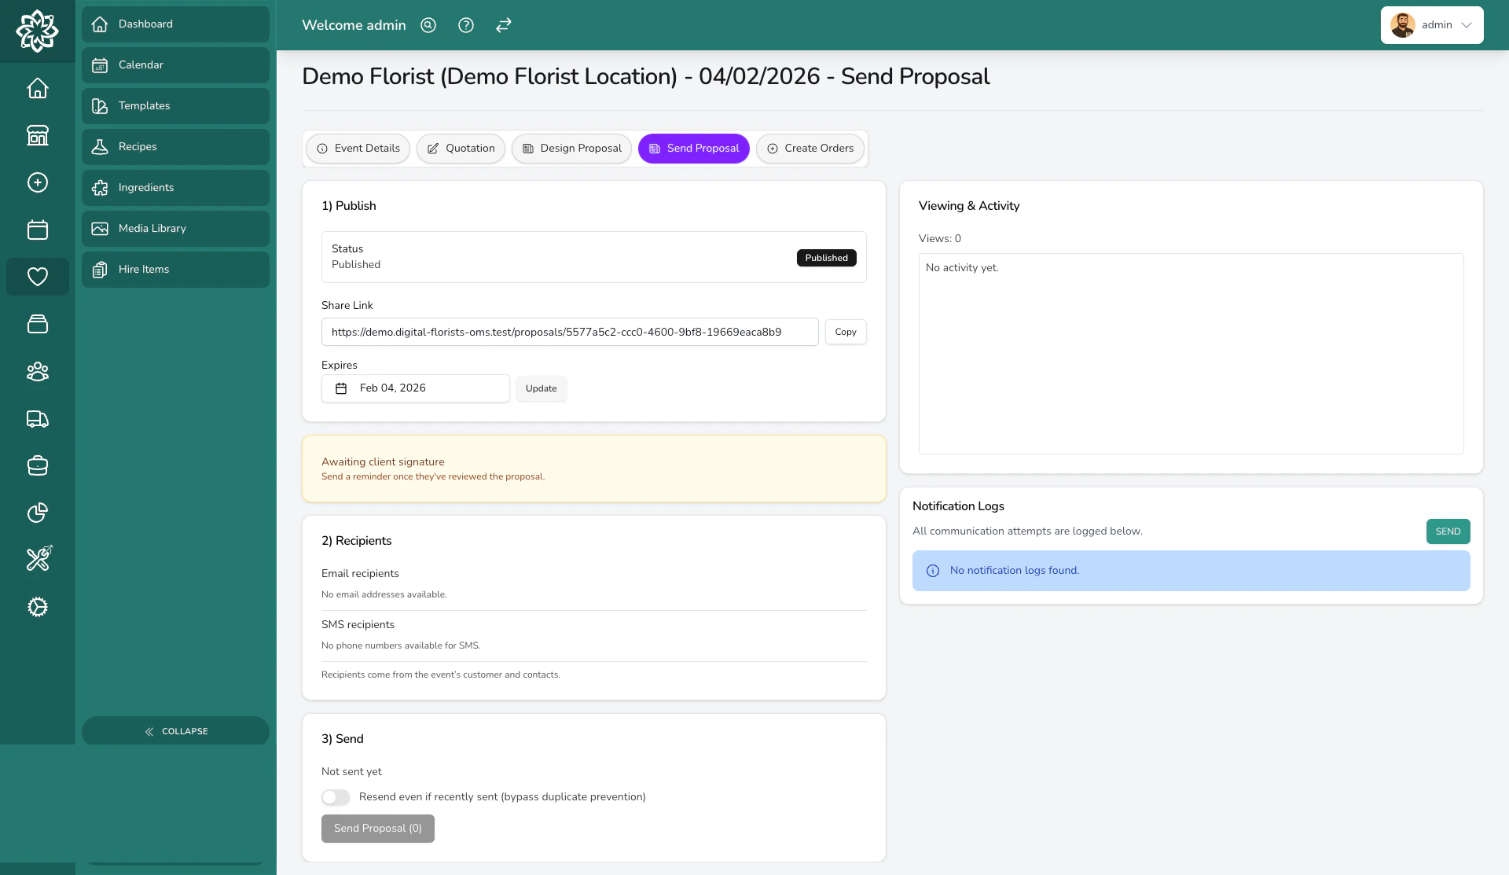Open the Design Proposal tab
Screen dimensions: 1509x875
coord(571,149)
